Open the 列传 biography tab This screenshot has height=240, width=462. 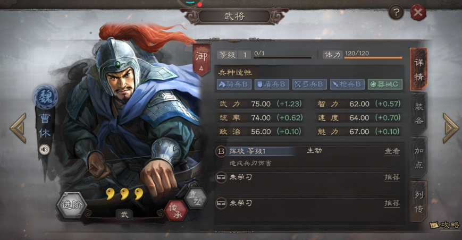click(x=419, y=202)
